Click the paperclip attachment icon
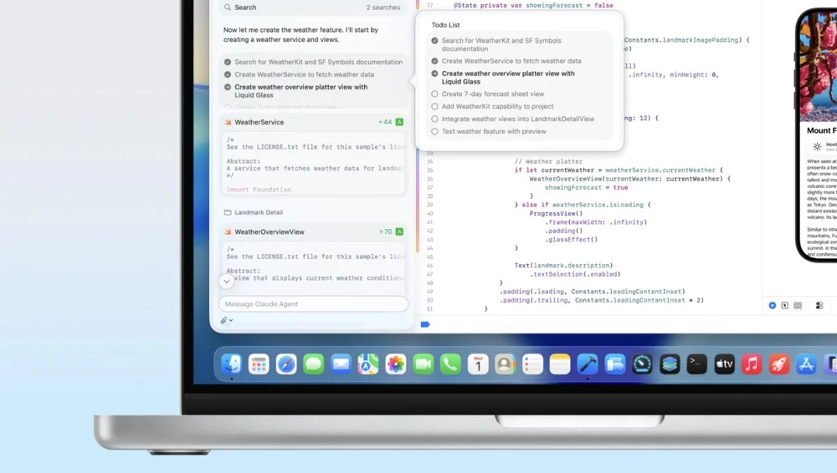 pyautogui.click(x=223, y=320)
